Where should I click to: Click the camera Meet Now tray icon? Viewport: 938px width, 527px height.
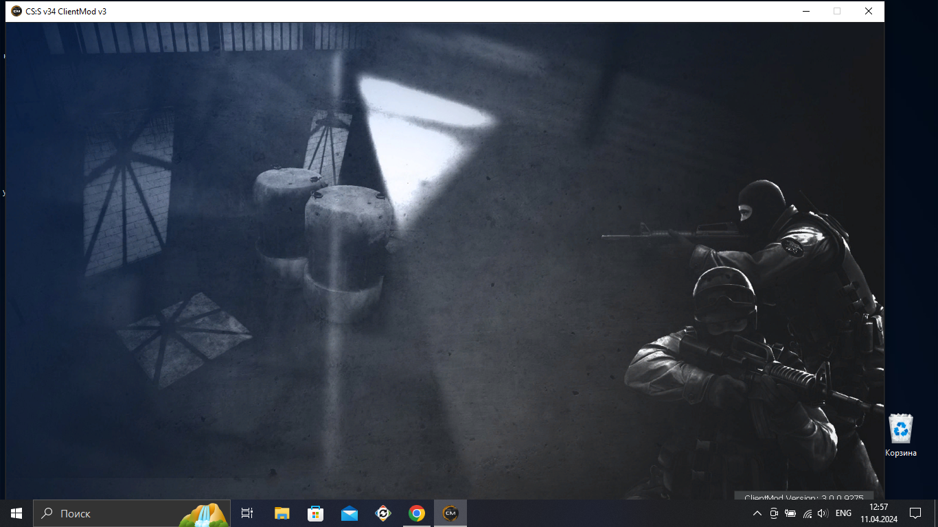774,513
